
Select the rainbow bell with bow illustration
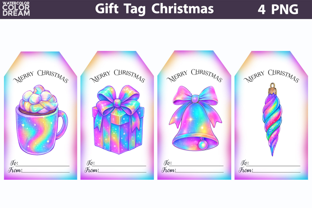tap(196, 118)
